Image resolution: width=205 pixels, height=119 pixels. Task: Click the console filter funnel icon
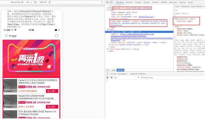coord(111,77)
